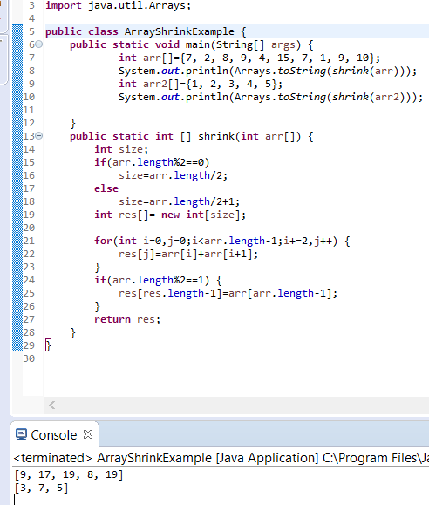Collapse the shrink method fold marker
429x505 pixels.
[38, 136]
